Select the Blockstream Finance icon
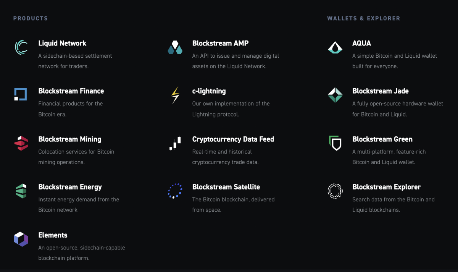Screen dimensions: 458x272 click(x=21, y=94)
